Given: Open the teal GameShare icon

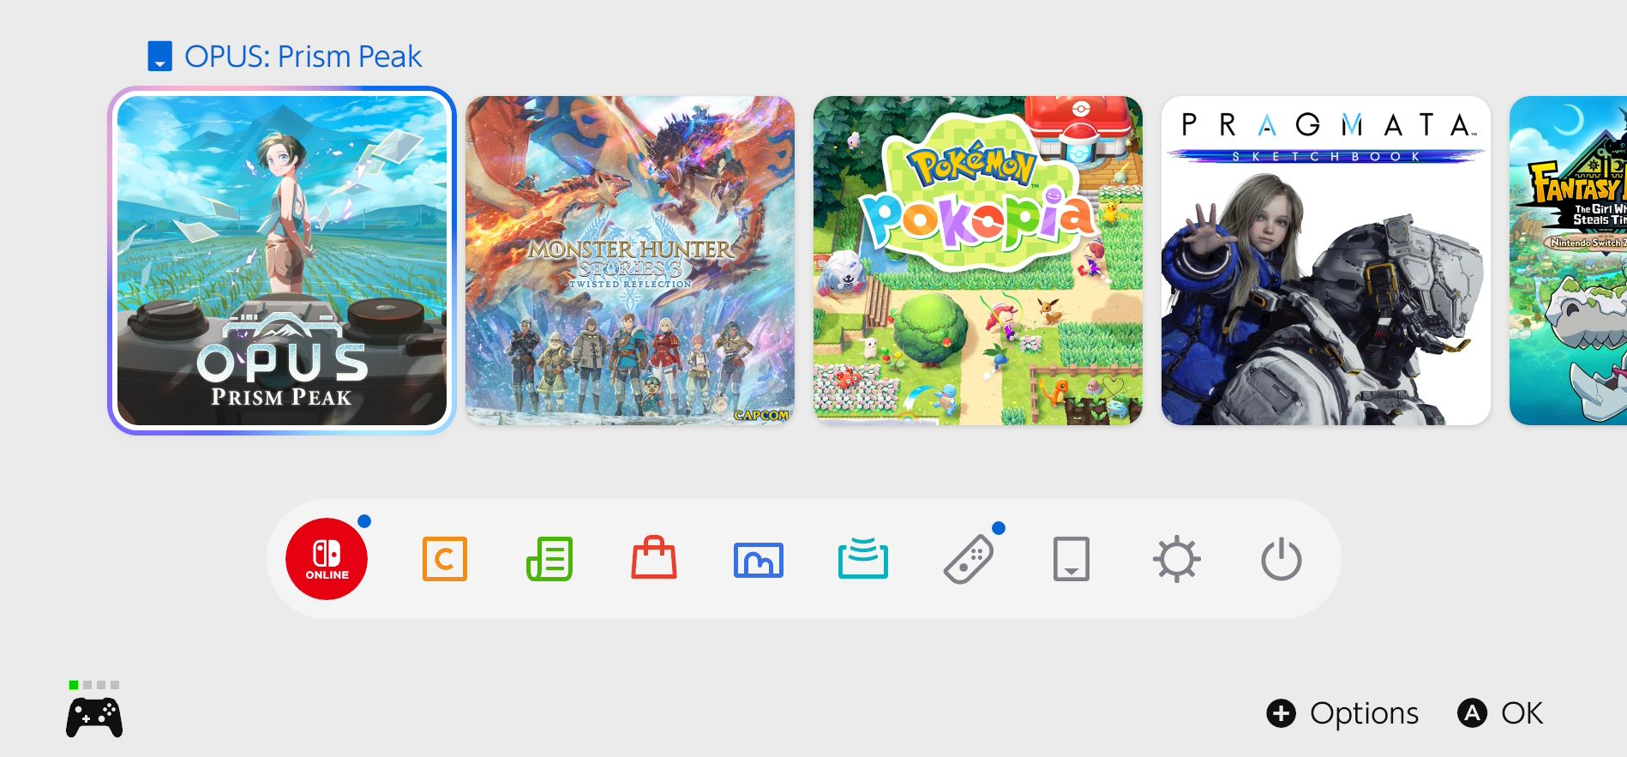Looking at the screenshot, I should (862, 559).
